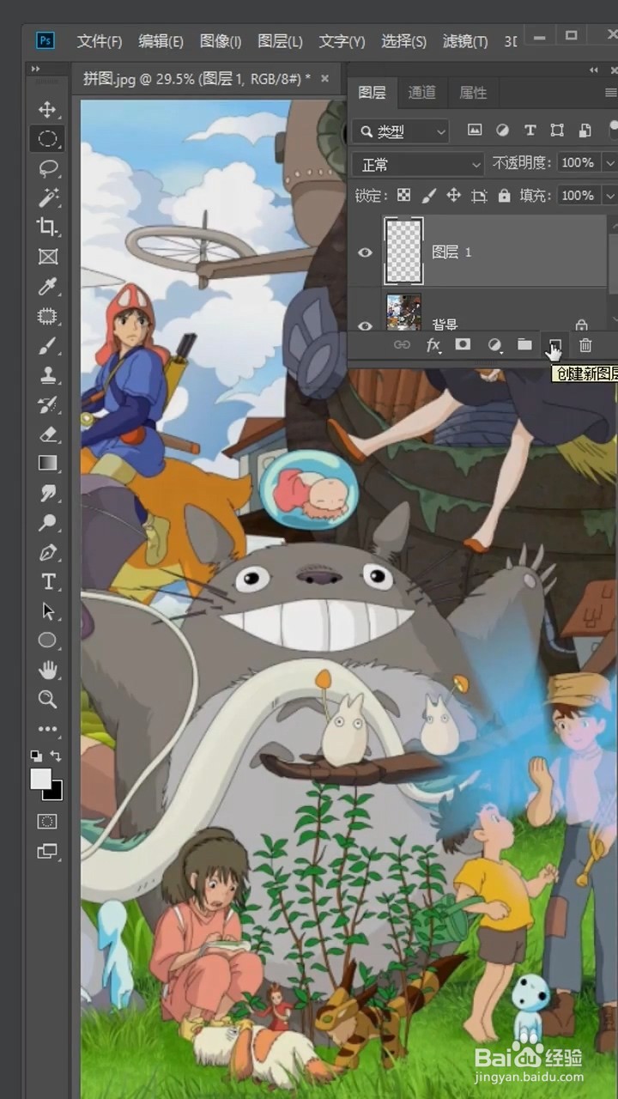This screenshot has width=618, height=1099.
Task: Switch to the 通道 tab
Action: coord(421,93)
